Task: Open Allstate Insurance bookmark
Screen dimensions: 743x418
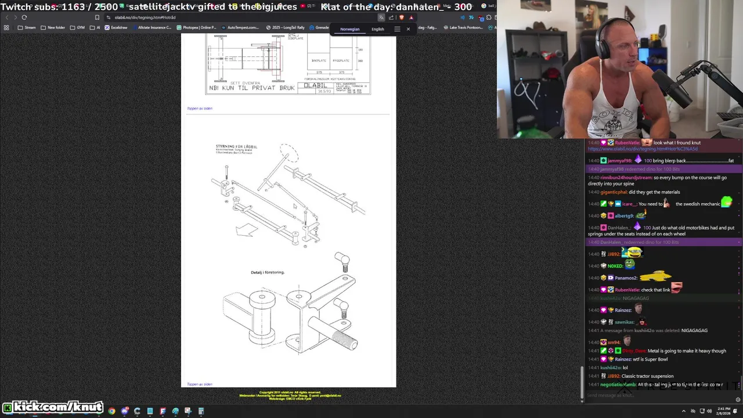Action: [x=152, y=27]
